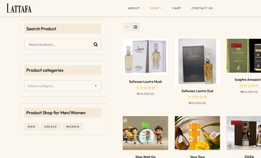The image size is (261, 158).
Task: Rate Safwaan Lautre Musk with stars
Action: pos(145,88)
